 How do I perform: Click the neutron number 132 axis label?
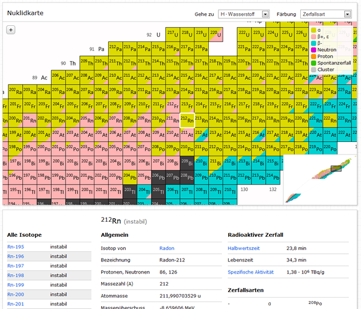tap(273, 189)
